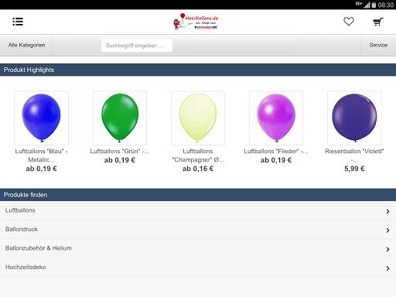Expand the Hochzeitsdeko category chevron

click(x=387, y=268)
